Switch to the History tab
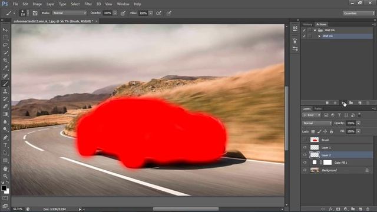 coord(307,24)
